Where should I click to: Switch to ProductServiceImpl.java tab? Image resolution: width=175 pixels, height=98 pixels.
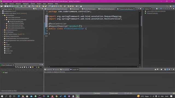pos(106,9)
